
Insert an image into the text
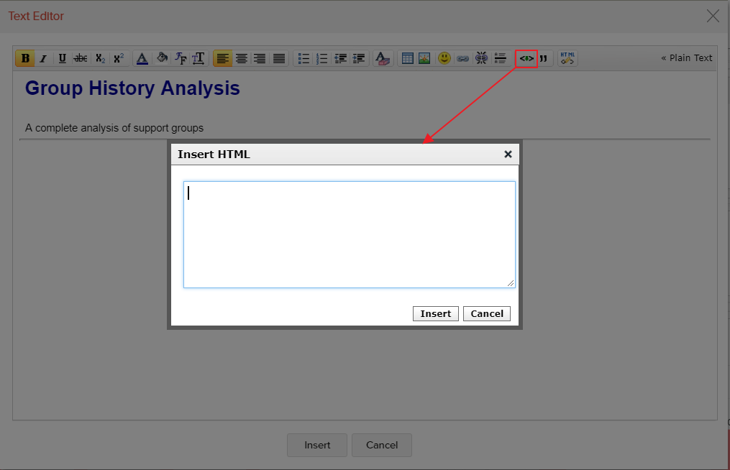[426, 58]
